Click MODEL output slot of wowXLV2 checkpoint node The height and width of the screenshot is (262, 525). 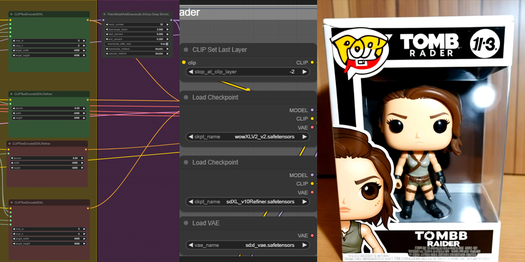[312, 110]
